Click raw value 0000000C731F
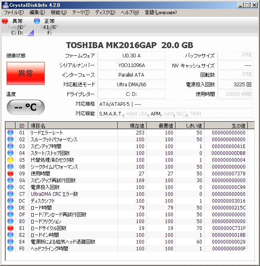The width and height of the screenshot is (260, 266). click(229, 228)
